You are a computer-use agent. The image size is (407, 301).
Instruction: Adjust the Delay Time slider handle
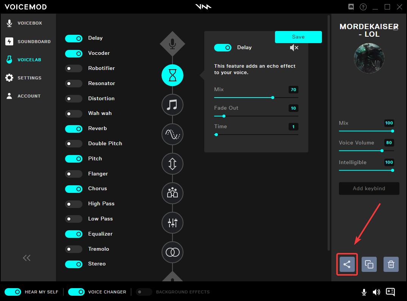click(x=216, y=135)
